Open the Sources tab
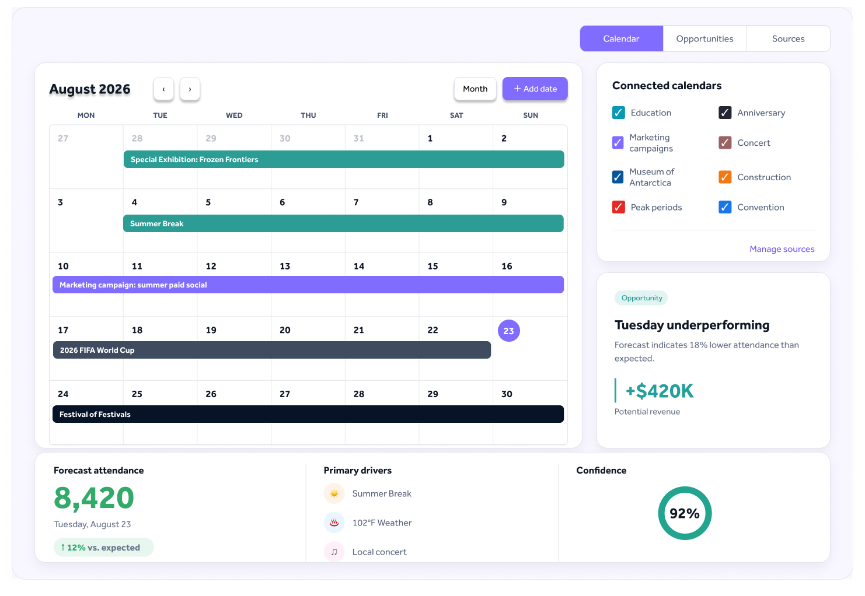 coord(788,38)
